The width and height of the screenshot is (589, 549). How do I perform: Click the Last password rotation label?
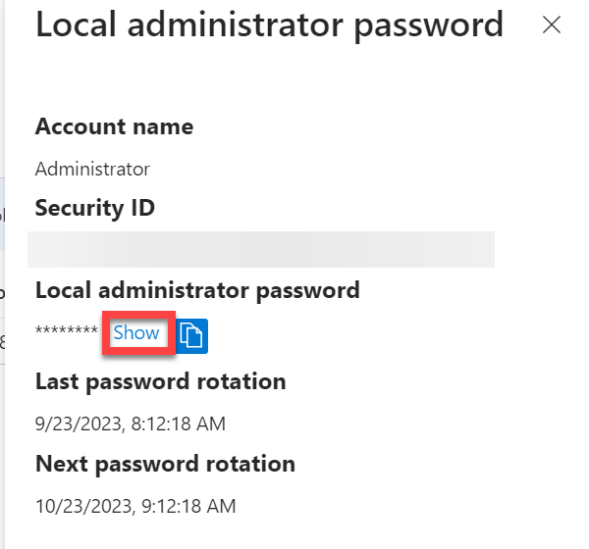click(x=160, y=380)
